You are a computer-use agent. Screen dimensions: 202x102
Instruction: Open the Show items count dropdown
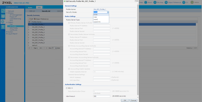point(56,48)
